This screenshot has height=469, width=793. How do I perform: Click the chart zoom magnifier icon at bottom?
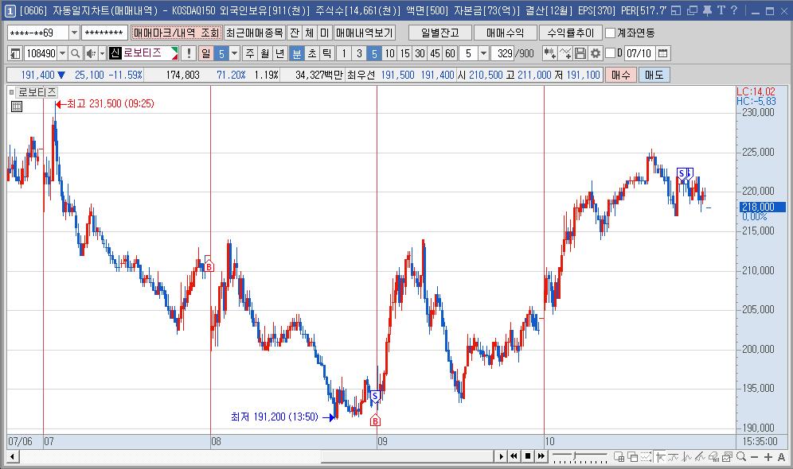pyautogui.click(x=741, y=457)
